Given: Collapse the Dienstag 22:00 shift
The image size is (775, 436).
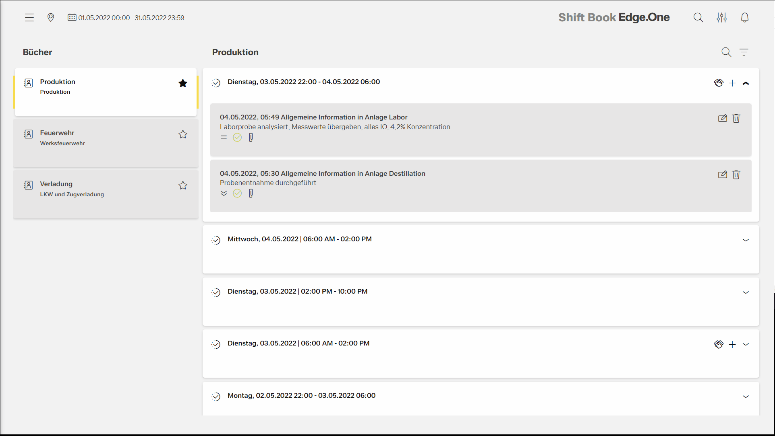Looking at the screenshot, I should (746, 83).
